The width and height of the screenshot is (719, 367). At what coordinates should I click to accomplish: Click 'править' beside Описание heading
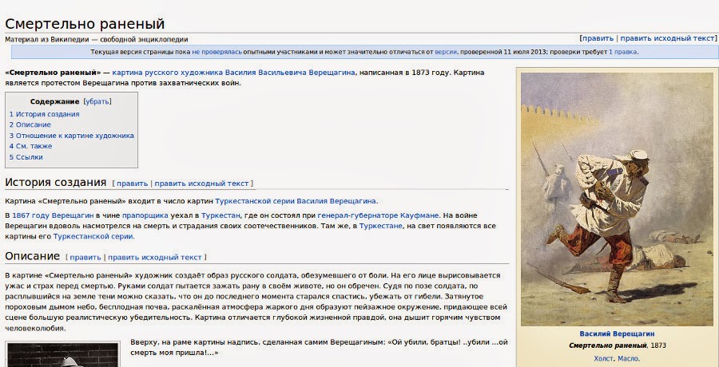pyautogui.click(x=85, y=258)
